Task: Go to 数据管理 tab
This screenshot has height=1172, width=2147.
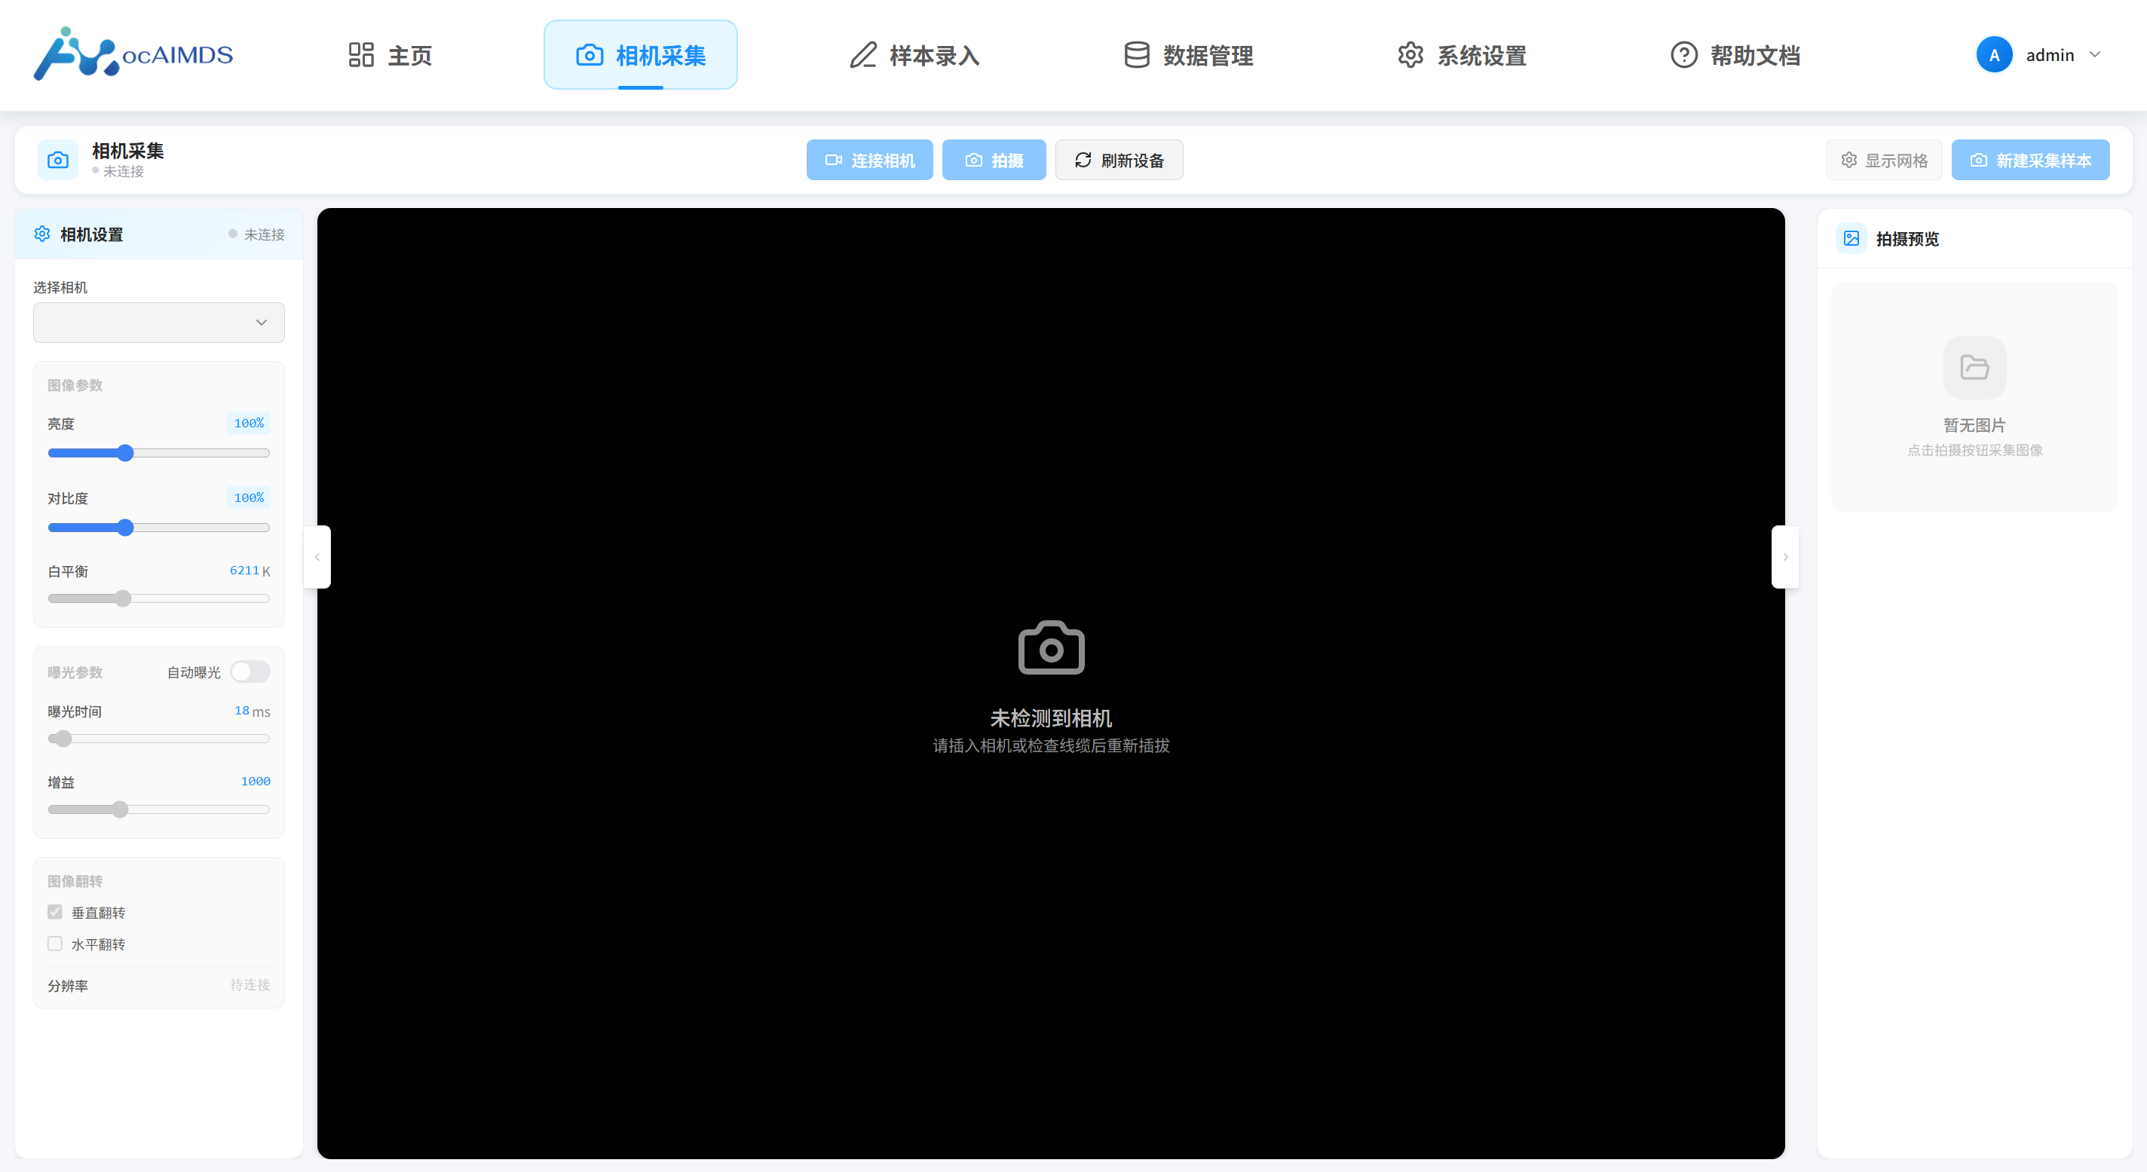Action: (1189, 55)
